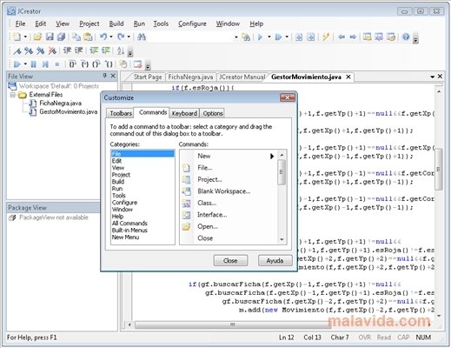Click the Close button in Customize dialog
Screen dimensions: 451x348
(x=230, y=261)
